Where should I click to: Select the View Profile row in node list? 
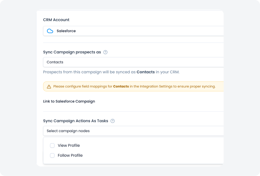pyautogui.click(x=69, y=145)
